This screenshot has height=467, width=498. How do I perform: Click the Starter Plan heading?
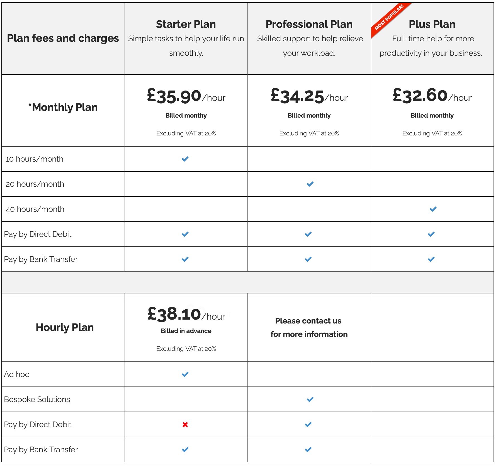(186, 24)
